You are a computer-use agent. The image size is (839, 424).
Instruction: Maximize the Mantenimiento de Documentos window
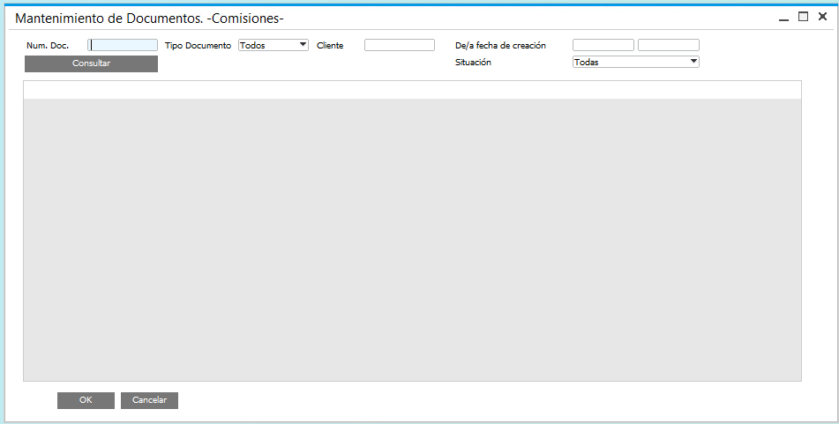[x=803, y=17]
